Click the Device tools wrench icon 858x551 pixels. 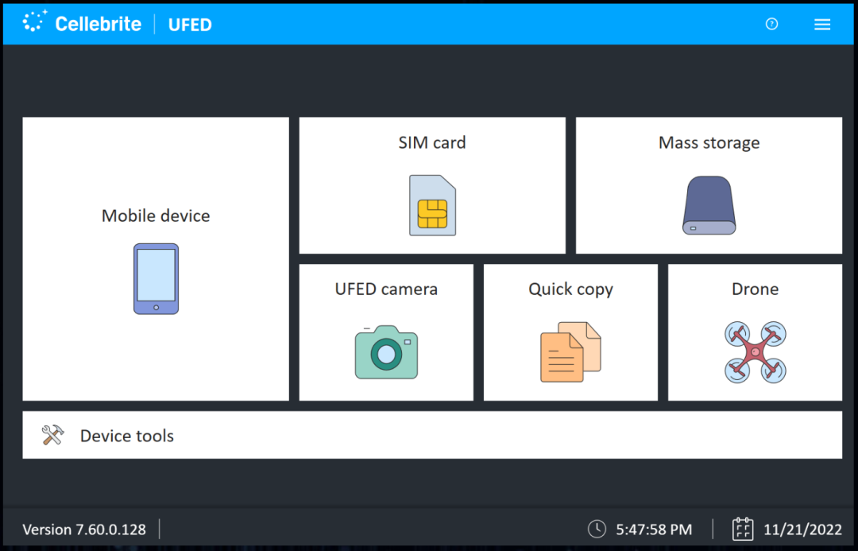[x=53, y=436]
